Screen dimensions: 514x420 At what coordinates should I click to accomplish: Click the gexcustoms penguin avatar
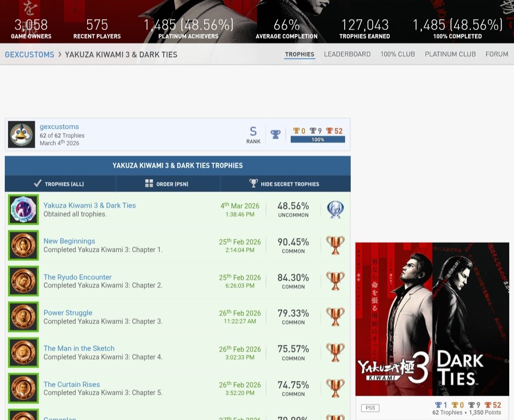pos(21,134)
